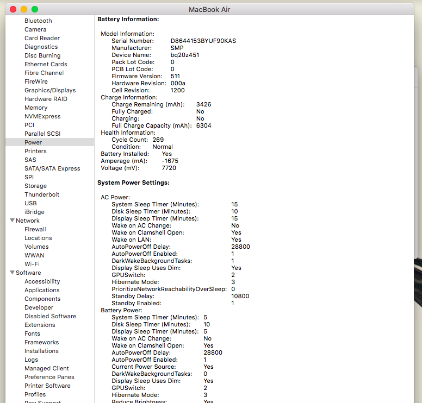Select Parallel SCSI entry
The height and width of the screenshot is (403, 422).
point(42,134)
